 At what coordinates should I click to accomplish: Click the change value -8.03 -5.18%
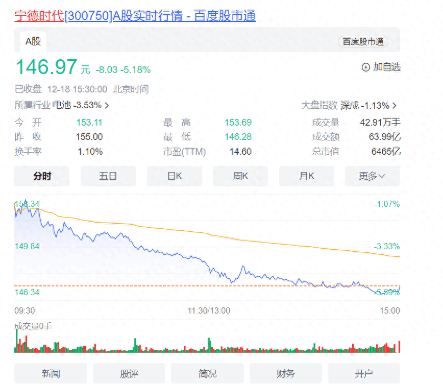click(x=123, y=69)
